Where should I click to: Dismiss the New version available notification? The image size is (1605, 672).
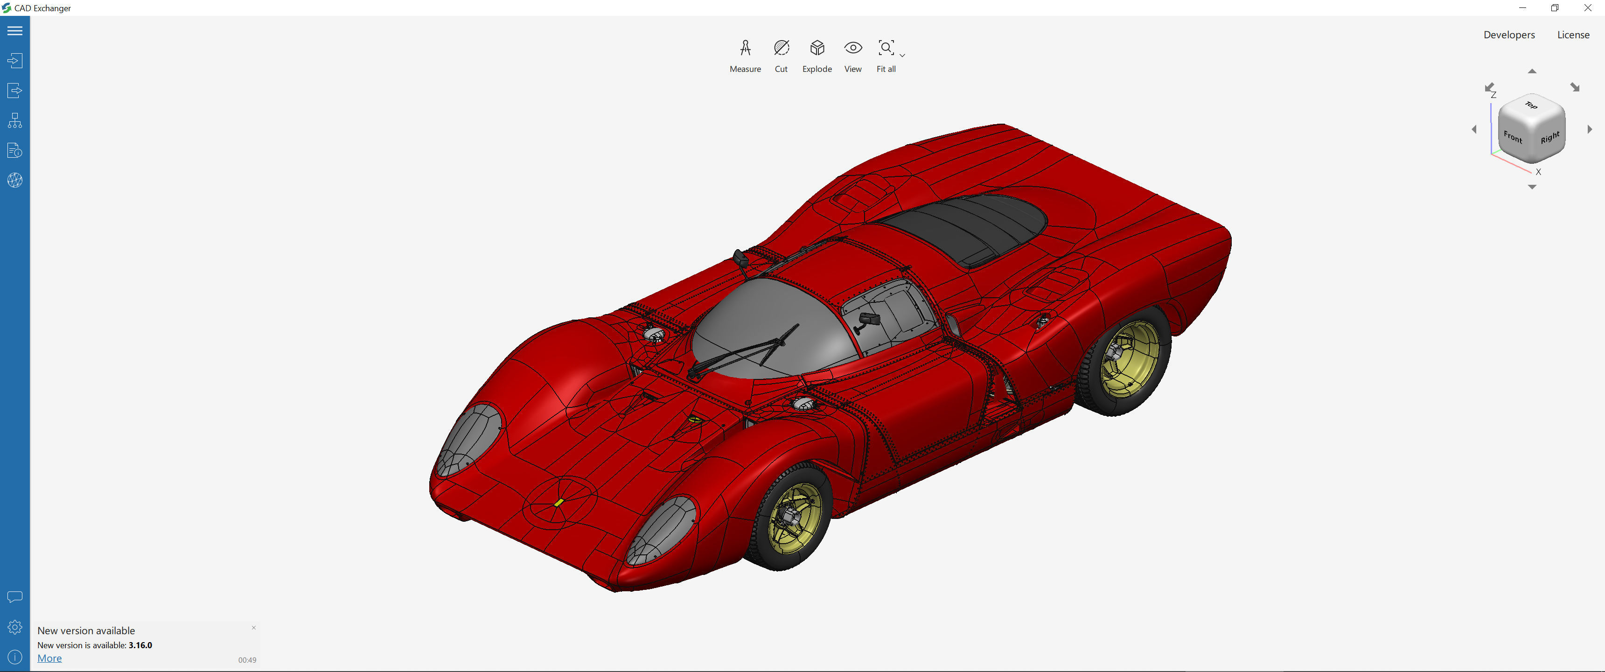click(254, 628)
